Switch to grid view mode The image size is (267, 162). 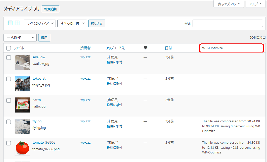click(x=17, y=23)
